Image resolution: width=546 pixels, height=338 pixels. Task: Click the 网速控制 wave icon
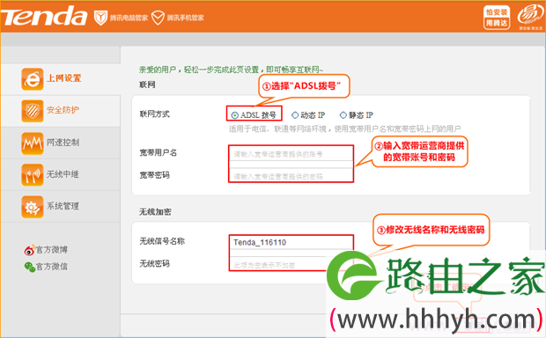pyautogui.click(x=33, y=143)
